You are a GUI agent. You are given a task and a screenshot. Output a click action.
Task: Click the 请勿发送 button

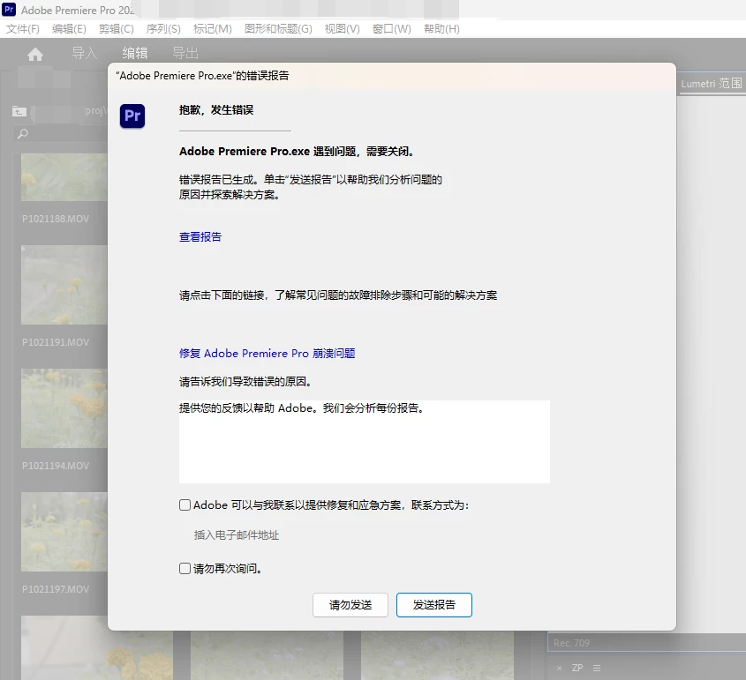click(350, 605)
